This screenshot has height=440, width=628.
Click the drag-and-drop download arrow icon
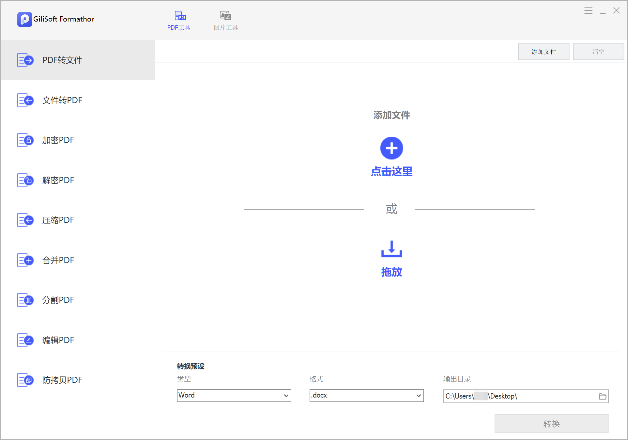pyautogui.click(x=391, y=249)
